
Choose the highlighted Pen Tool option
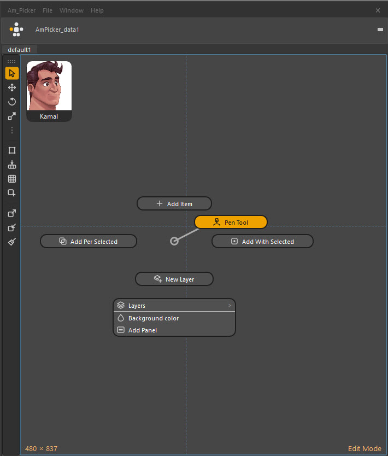click(231, 222)
